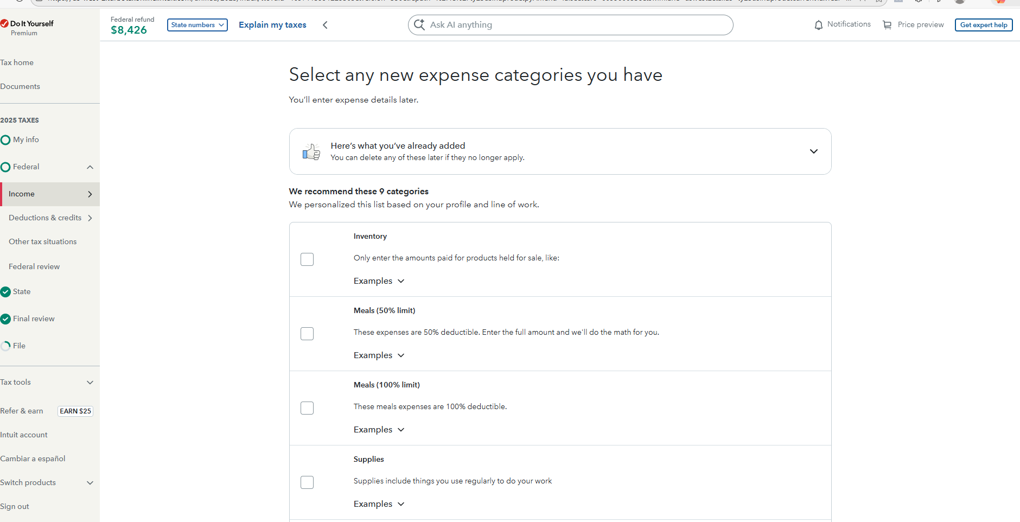Open the Explain my taxes link
Screen dimensions: 1020x522
[272, 25]
